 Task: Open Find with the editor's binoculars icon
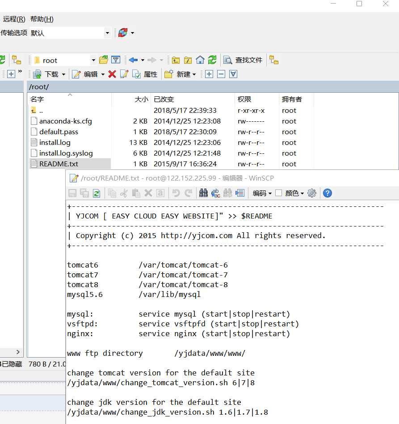[x=204, y=193]
